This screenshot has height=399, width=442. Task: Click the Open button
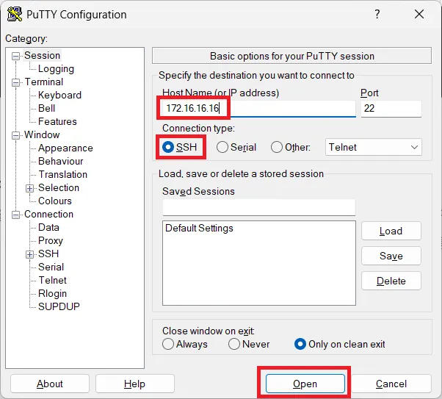pyautogui.click(x=305, y=384)
